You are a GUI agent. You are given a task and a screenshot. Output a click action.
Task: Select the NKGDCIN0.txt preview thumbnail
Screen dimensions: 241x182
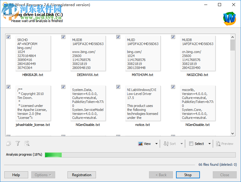198,53
